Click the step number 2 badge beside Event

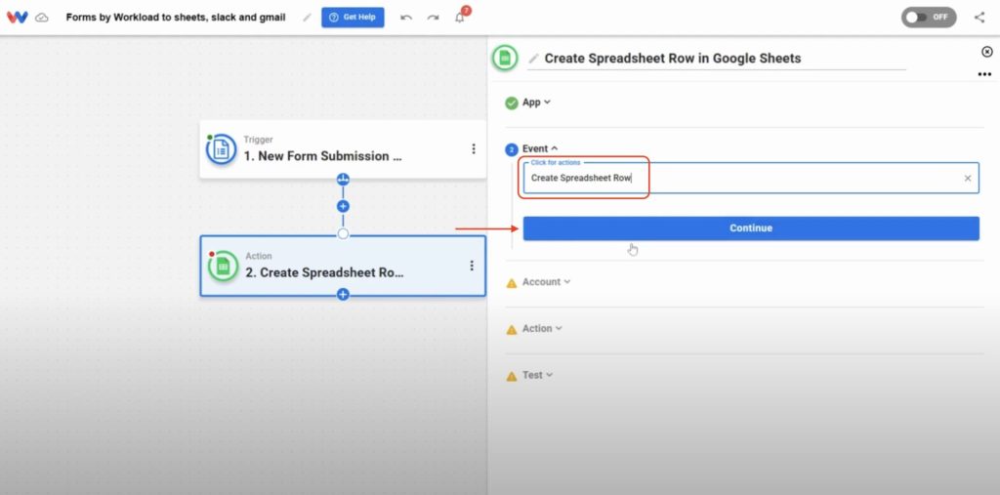pyautogui.click(x=512, y=150)
